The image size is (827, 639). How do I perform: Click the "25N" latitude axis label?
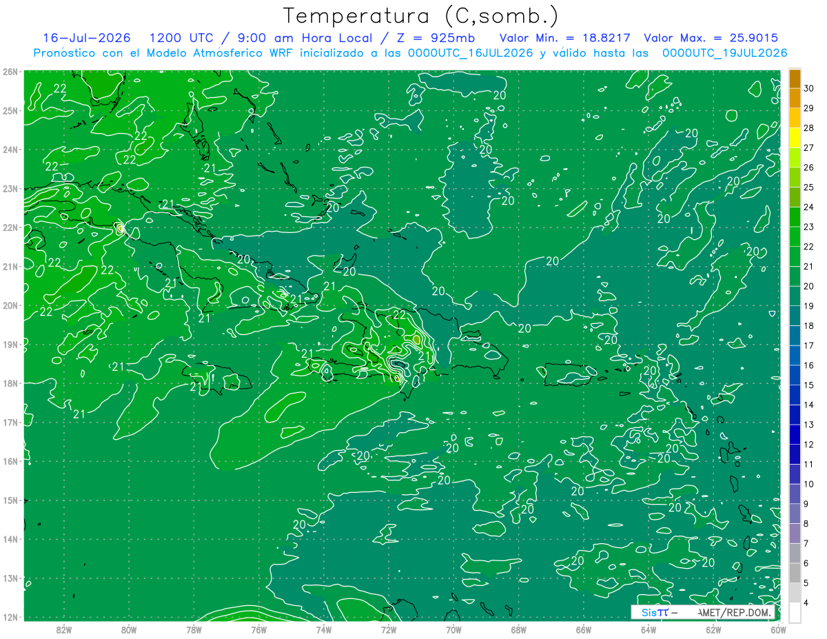10,110
